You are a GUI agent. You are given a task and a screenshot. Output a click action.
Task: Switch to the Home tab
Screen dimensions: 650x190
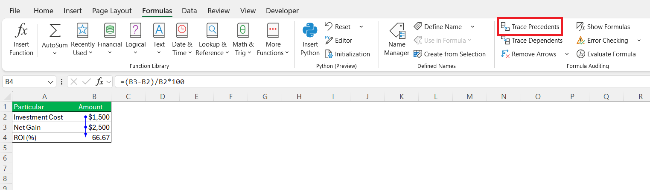click(x=43, y=11)
